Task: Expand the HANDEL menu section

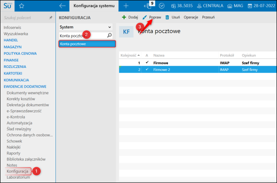Action: point(11,40)
